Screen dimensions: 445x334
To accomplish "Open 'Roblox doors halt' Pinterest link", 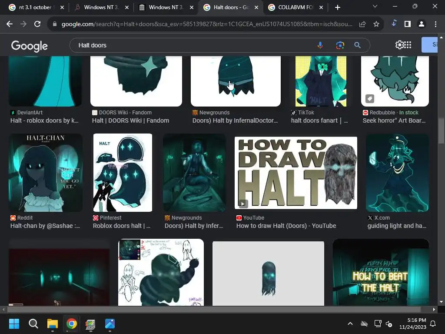I will 122,226.
